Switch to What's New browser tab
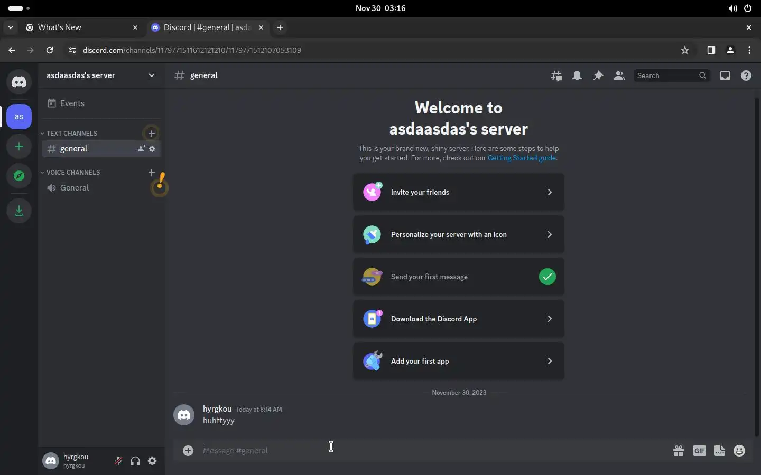 pos(82,27)
